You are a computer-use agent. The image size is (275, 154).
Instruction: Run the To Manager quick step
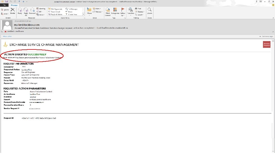coord(72,9)
